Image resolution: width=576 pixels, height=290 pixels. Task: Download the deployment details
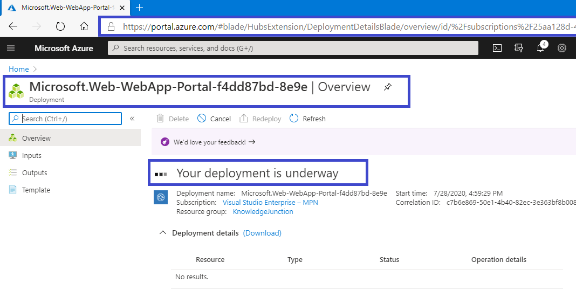pos(262,233)
